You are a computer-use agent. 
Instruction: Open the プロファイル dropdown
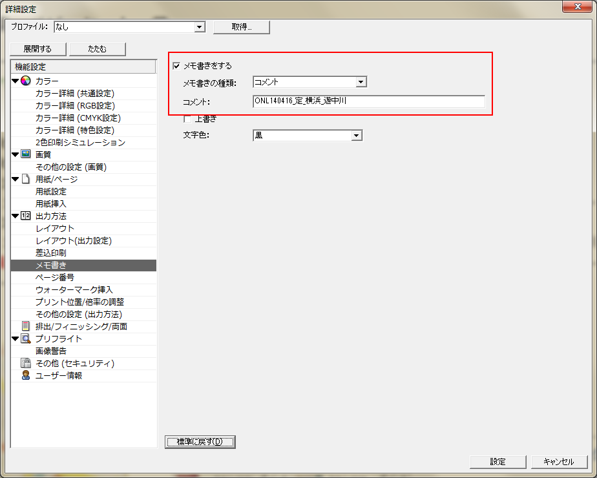[x=200, y=27]
